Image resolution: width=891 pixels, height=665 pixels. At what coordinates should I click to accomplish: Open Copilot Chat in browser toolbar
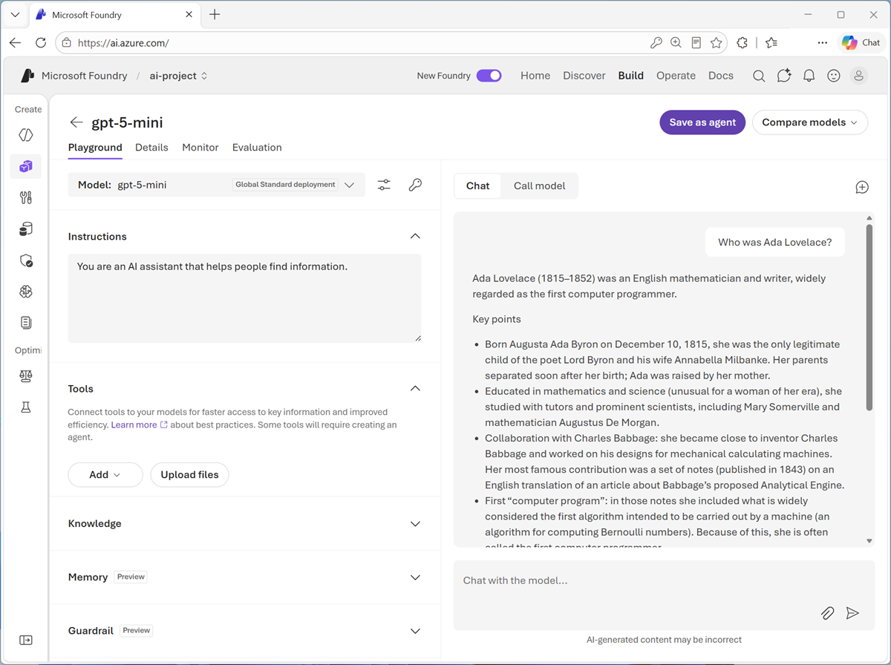coord(861,43)
